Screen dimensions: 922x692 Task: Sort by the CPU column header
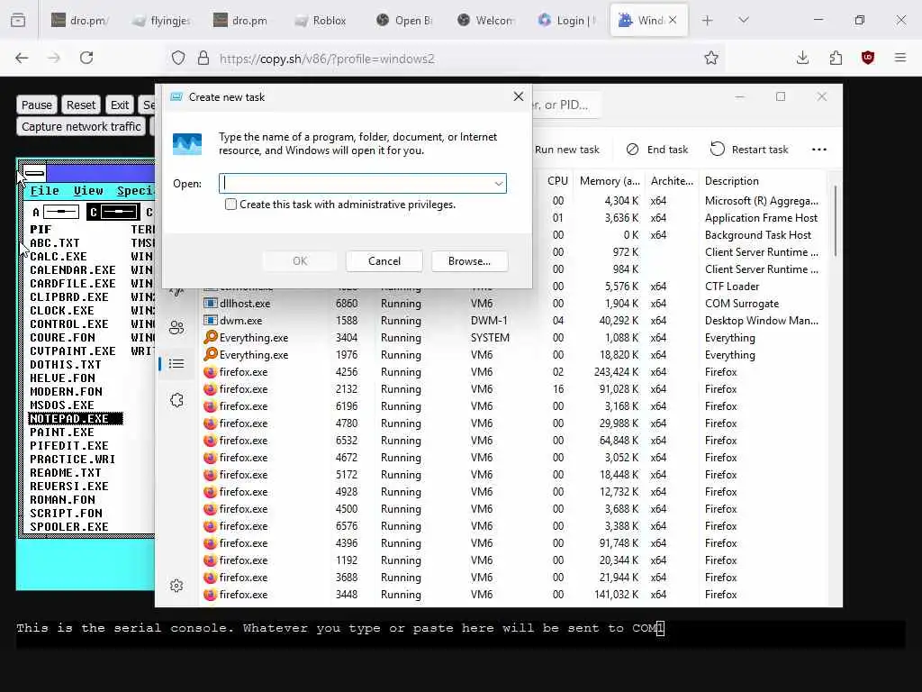click(557, 181)
